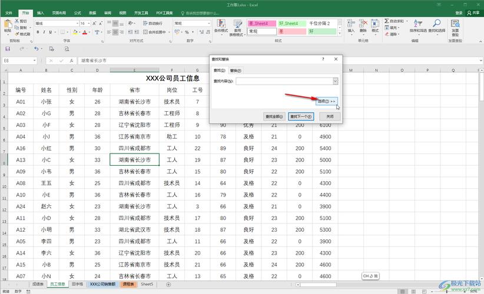The height and width of the screenshot is (294, 484).
Task: Open Format as Table (套用表格格式)
Action: pos(237,28)
